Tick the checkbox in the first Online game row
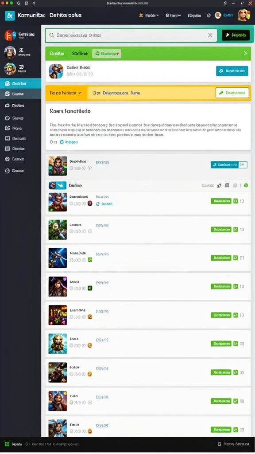This screenshot has height=454, width=255. tap(236, 201)
